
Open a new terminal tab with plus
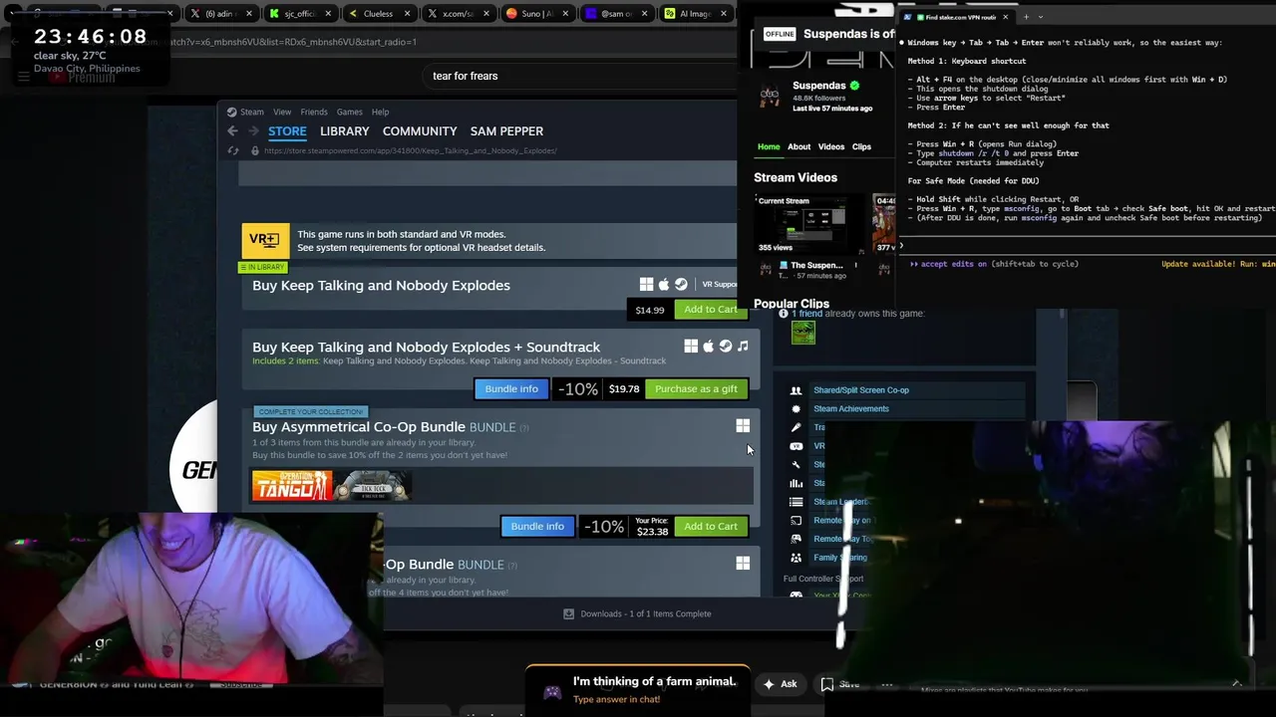tap(1026, 17)
